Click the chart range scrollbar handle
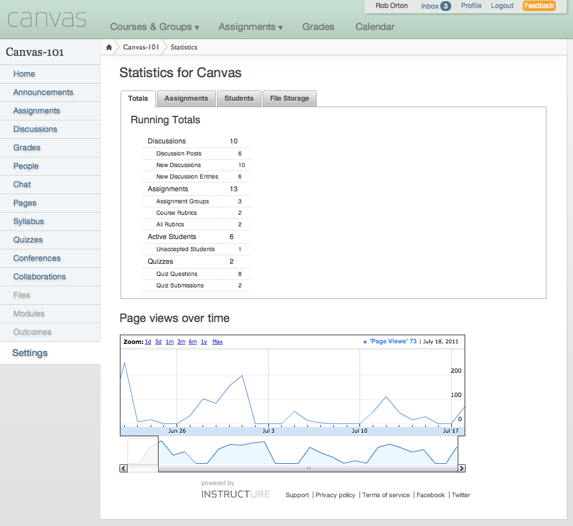573x526 pixels. click(x=308, y=468)
